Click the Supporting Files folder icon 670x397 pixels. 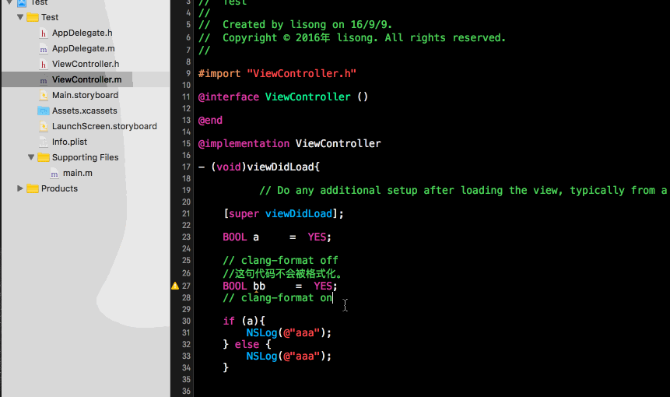click(43, 157)
